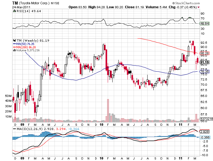Click the TM ticker symbol title
213x161 pixels.
click(x=15, y=3)
